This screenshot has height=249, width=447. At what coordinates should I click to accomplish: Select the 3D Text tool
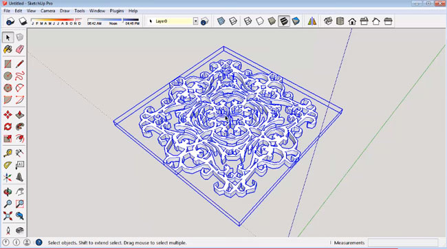(x=20, y=177)
